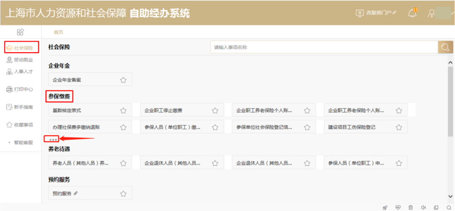
Task: Open the 改版前门户 link in the header
Action: (x=376, y=13)
